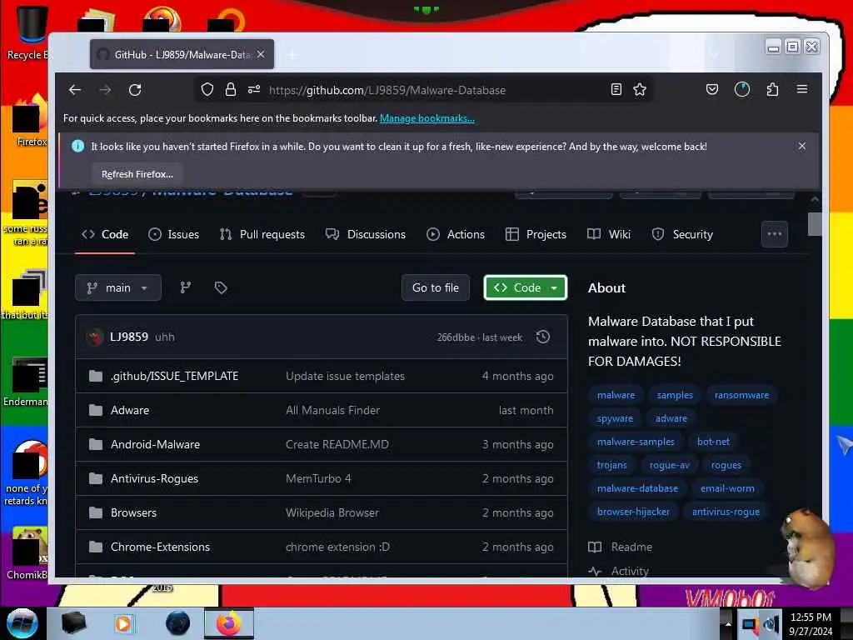The height and width of the screenshot is (640, 853).
Task: Select the spyware topic tag
Action: click(615, 418)
